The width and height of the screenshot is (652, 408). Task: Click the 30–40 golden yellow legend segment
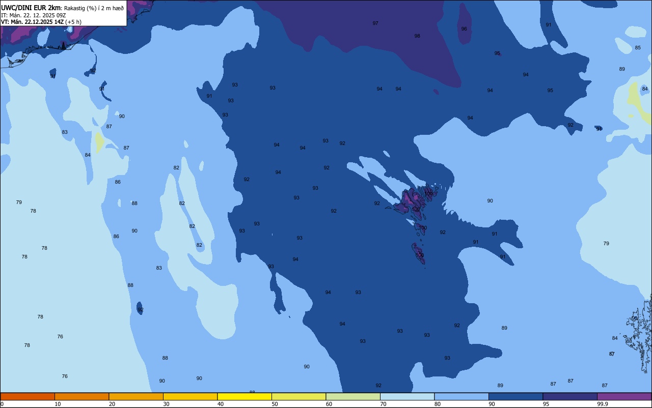pyautogui.click(x=190, y=396)
